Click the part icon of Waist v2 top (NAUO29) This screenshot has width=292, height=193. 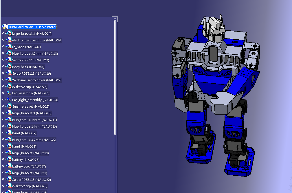pos(9,186)
